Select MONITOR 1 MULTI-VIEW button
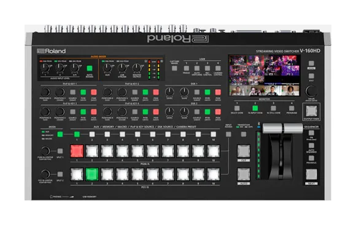 coord(237,108)
